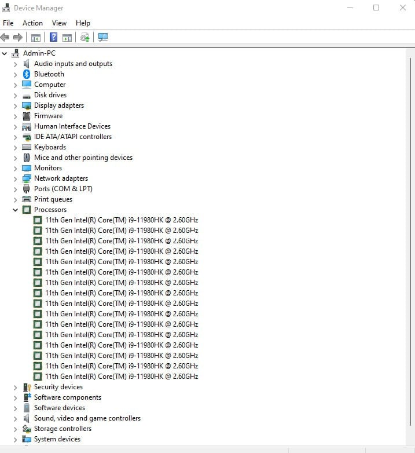This screenshot has width=415, height=453.
Task: Click Scan for hardware changes toolbar icon
Action: (103, 38)
